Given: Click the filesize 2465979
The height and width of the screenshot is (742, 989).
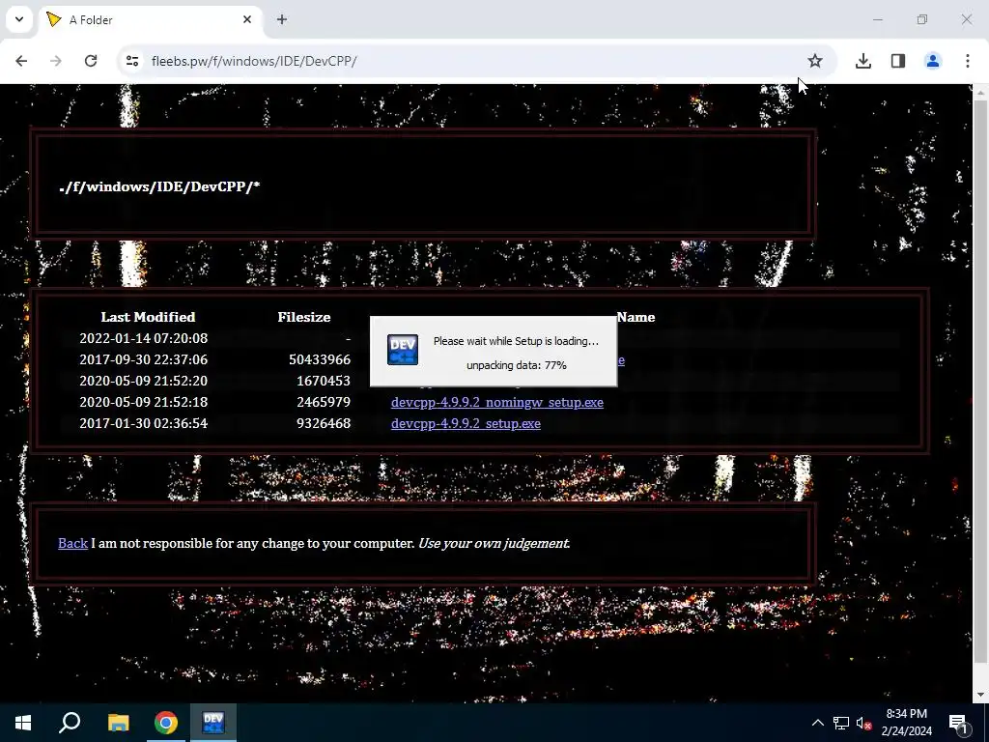Looking at the screenshot, I should coord(324,402).
